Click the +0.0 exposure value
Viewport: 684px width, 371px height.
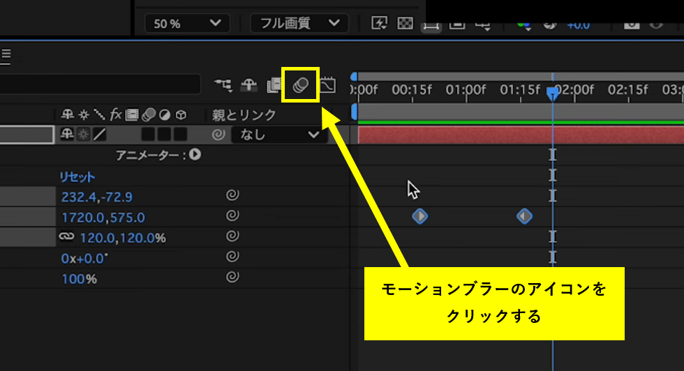click(x=579, y=25)
